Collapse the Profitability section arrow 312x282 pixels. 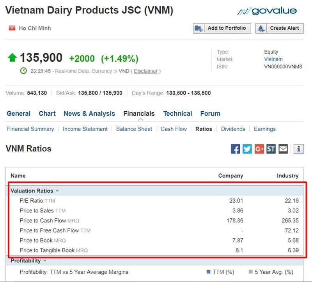click(x=44, y=261)
